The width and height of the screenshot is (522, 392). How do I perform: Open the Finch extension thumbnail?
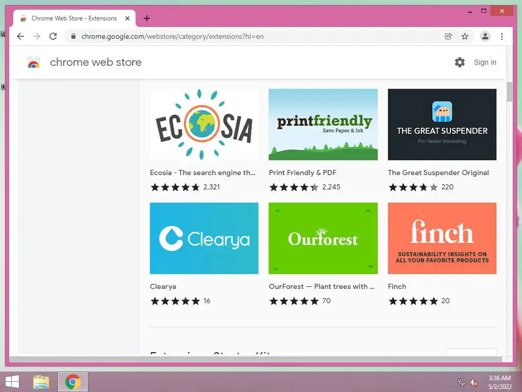442,238
